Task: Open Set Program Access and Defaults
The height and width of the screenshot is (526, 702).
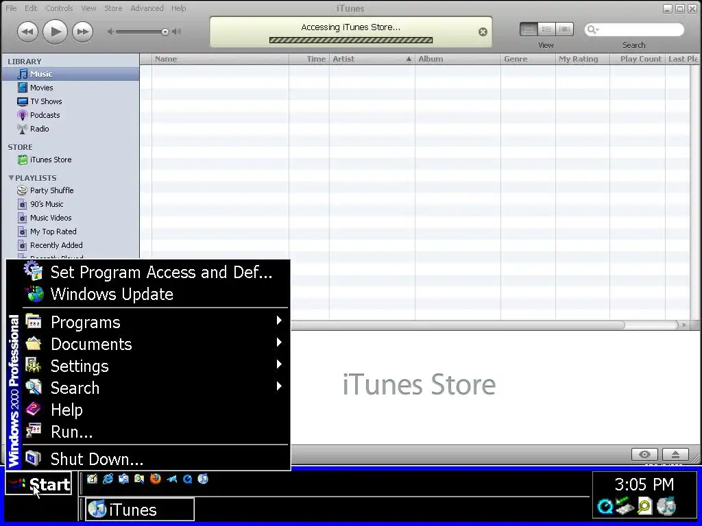Action: coord(156,272)
